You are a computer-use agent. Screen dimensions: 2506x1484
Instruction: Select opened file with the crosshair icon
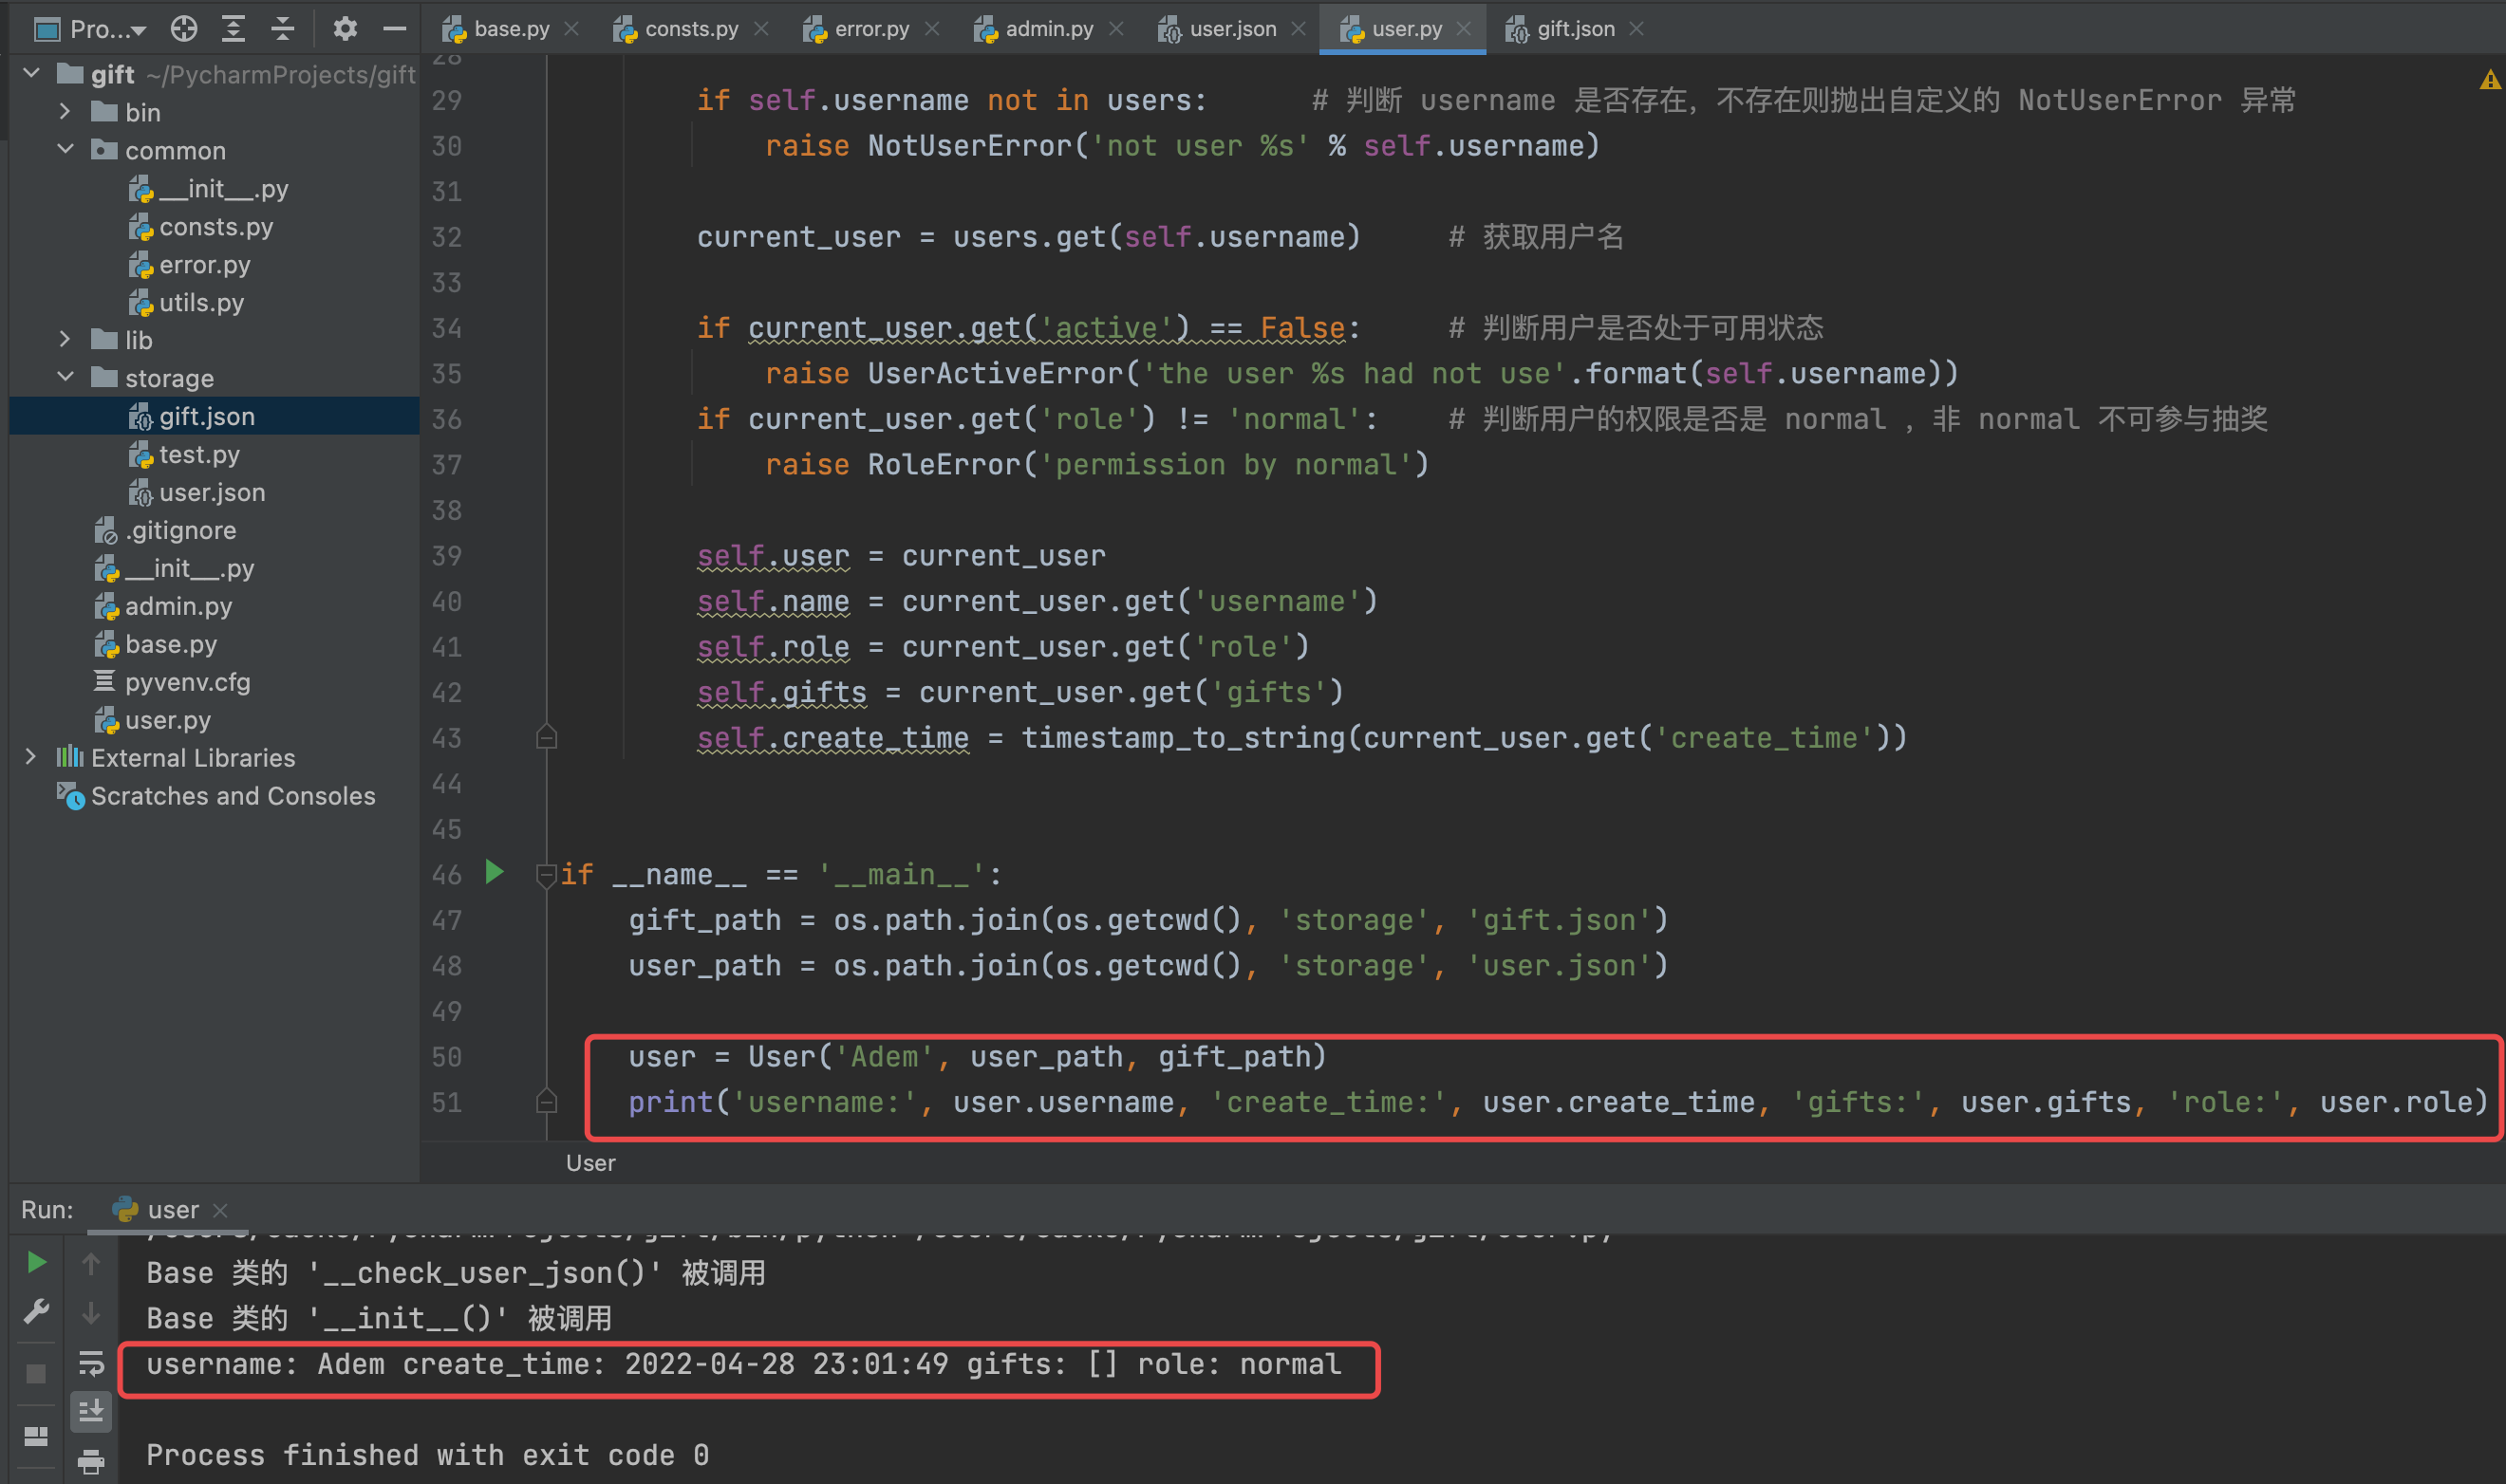[184, 29]
